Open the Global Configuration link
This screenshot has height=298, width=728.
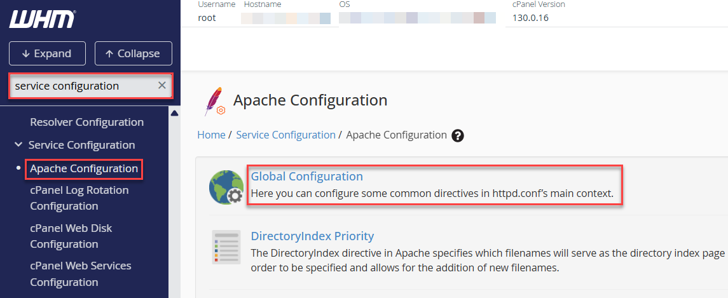307,177
